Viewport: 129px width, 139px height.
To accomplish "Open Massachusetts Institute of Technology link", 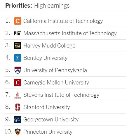I will [70, 33].
